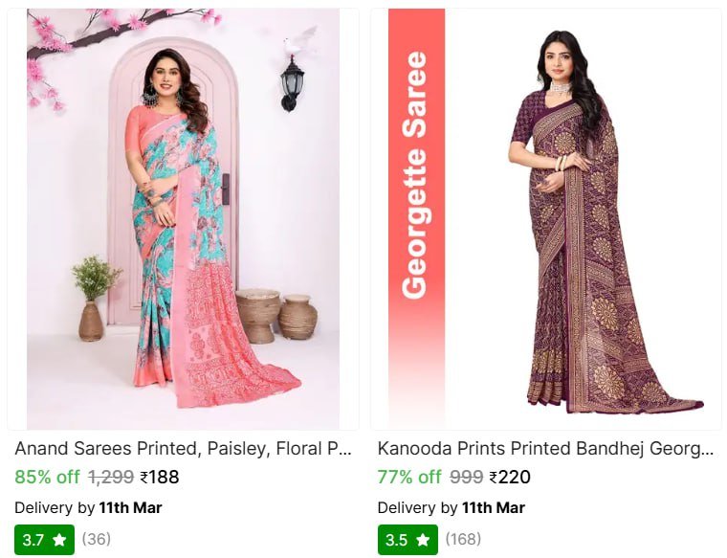Click the ₹188 price
The width and height of the screenshot is (727, 558).
pyautogui.click(x=160, y=477)
